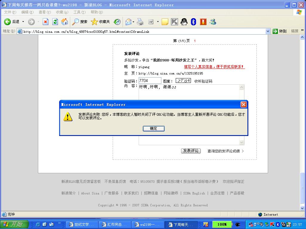306x229 pixels.
Task: Open the 帮助(H) menu
Action: (97, 12)
